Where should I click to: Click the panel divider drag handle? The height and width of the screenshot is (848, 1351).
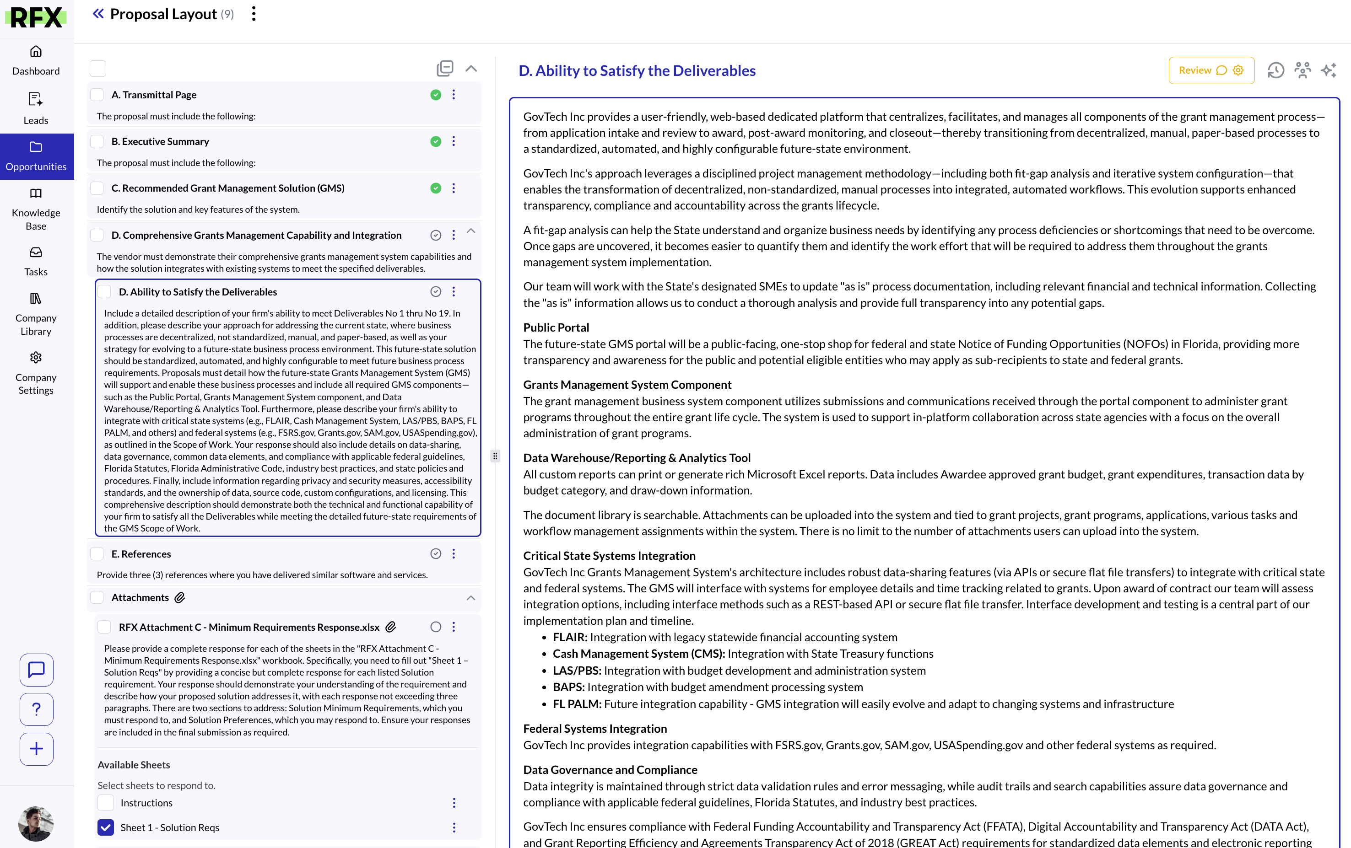coord(495,456)
